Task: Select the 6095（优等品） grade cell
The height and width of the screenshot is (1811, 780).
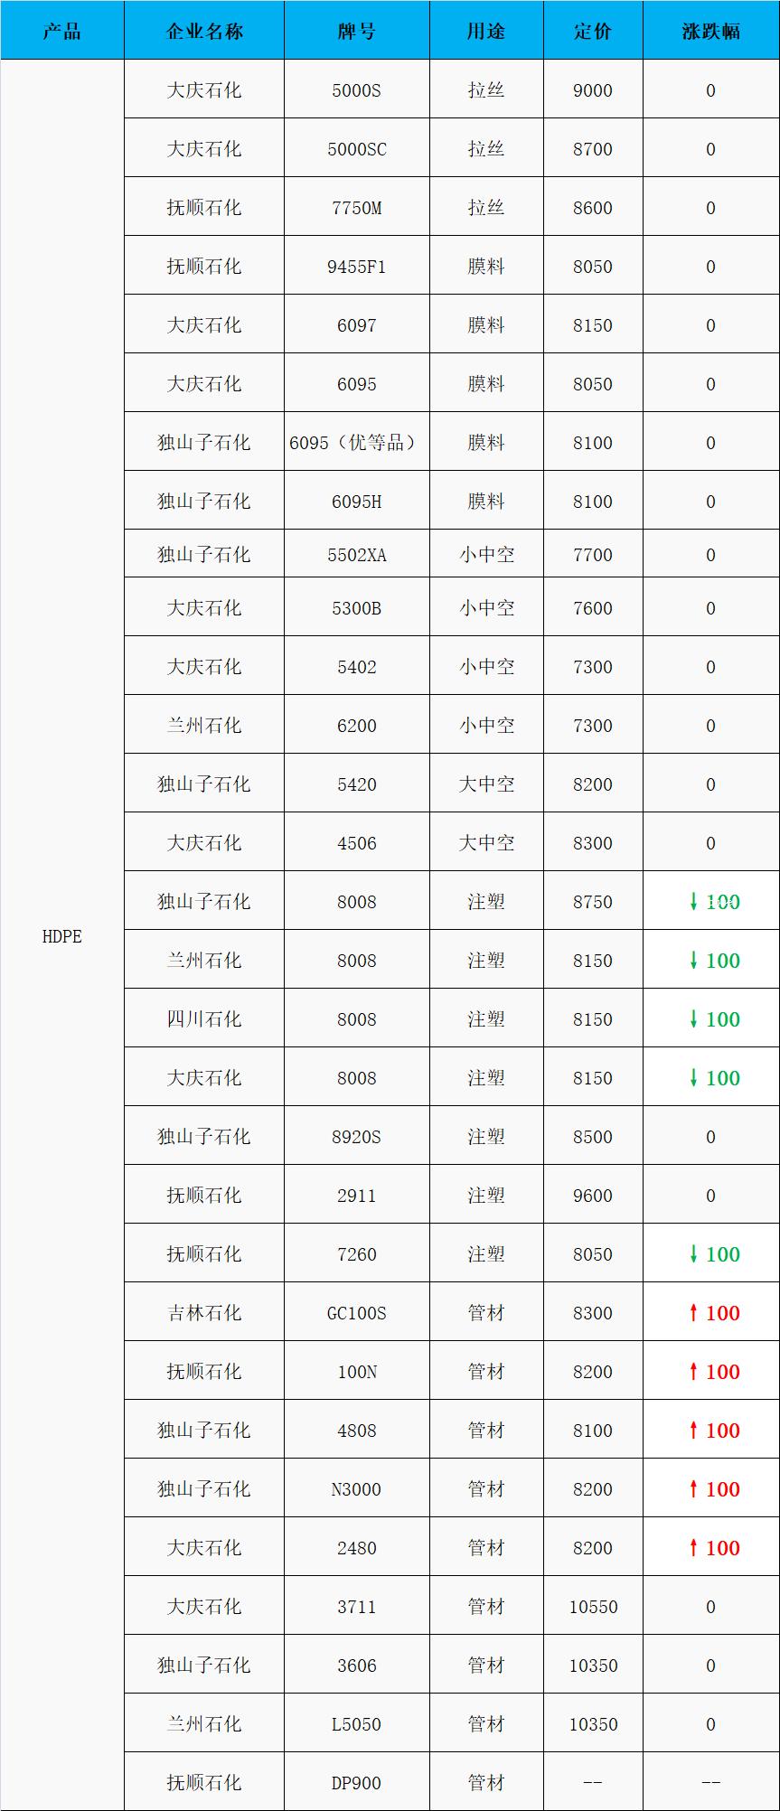Action: coord(356,443)
